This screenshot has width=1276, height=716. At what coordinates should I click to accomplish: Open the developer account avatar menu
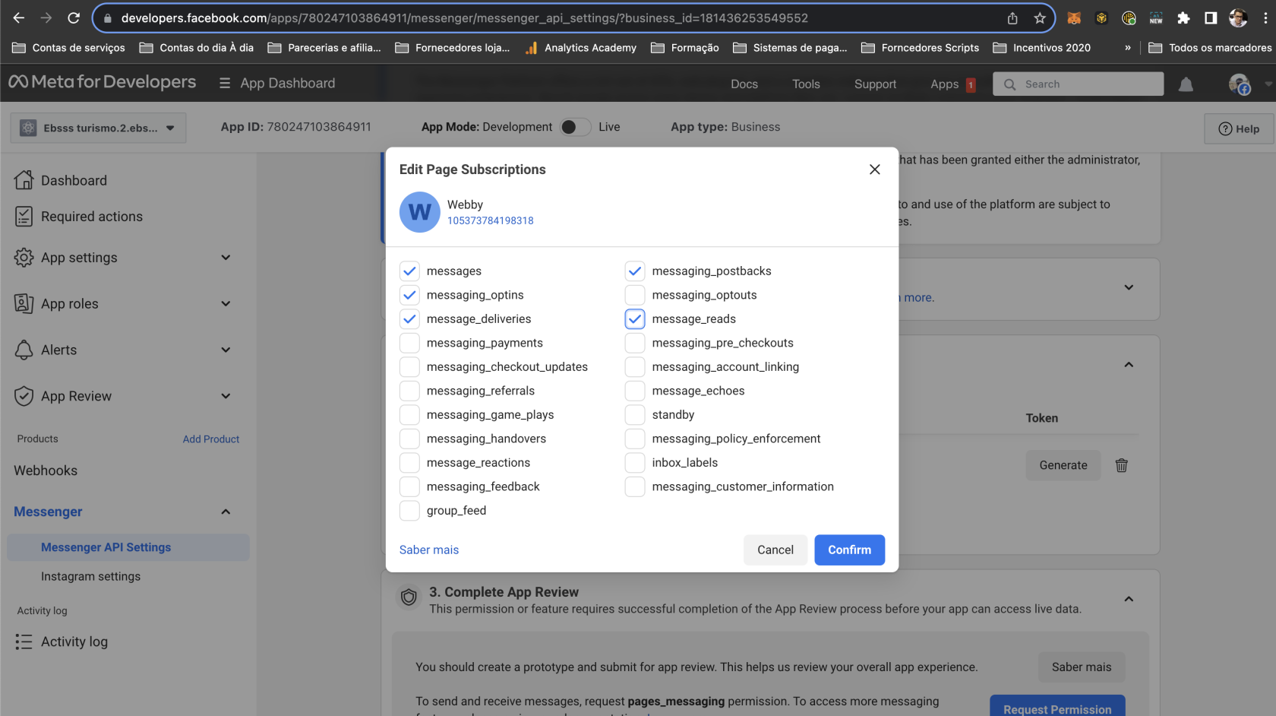click(1240, 84)
